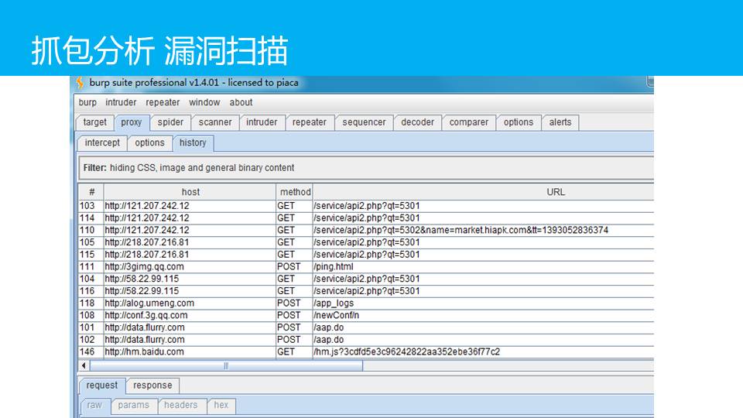
Task: Open the intruder menu in menu bar
Action: coord(121,102)
